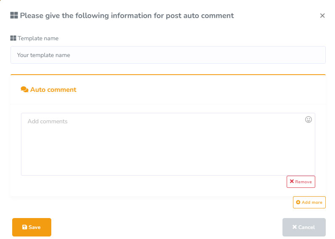The image size is (335, 239).
Task: Click the orange 'Auto comment' heading text
Action: pyautogui.click(x=53, y=89)
